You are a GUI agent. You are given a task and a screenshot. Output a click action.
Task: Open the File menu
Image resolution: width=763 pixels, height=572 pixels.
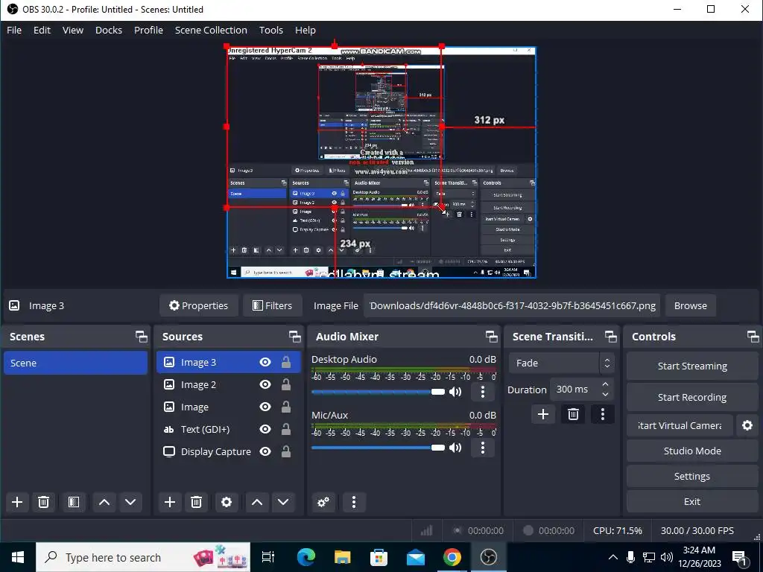click(x=14, y=30)
